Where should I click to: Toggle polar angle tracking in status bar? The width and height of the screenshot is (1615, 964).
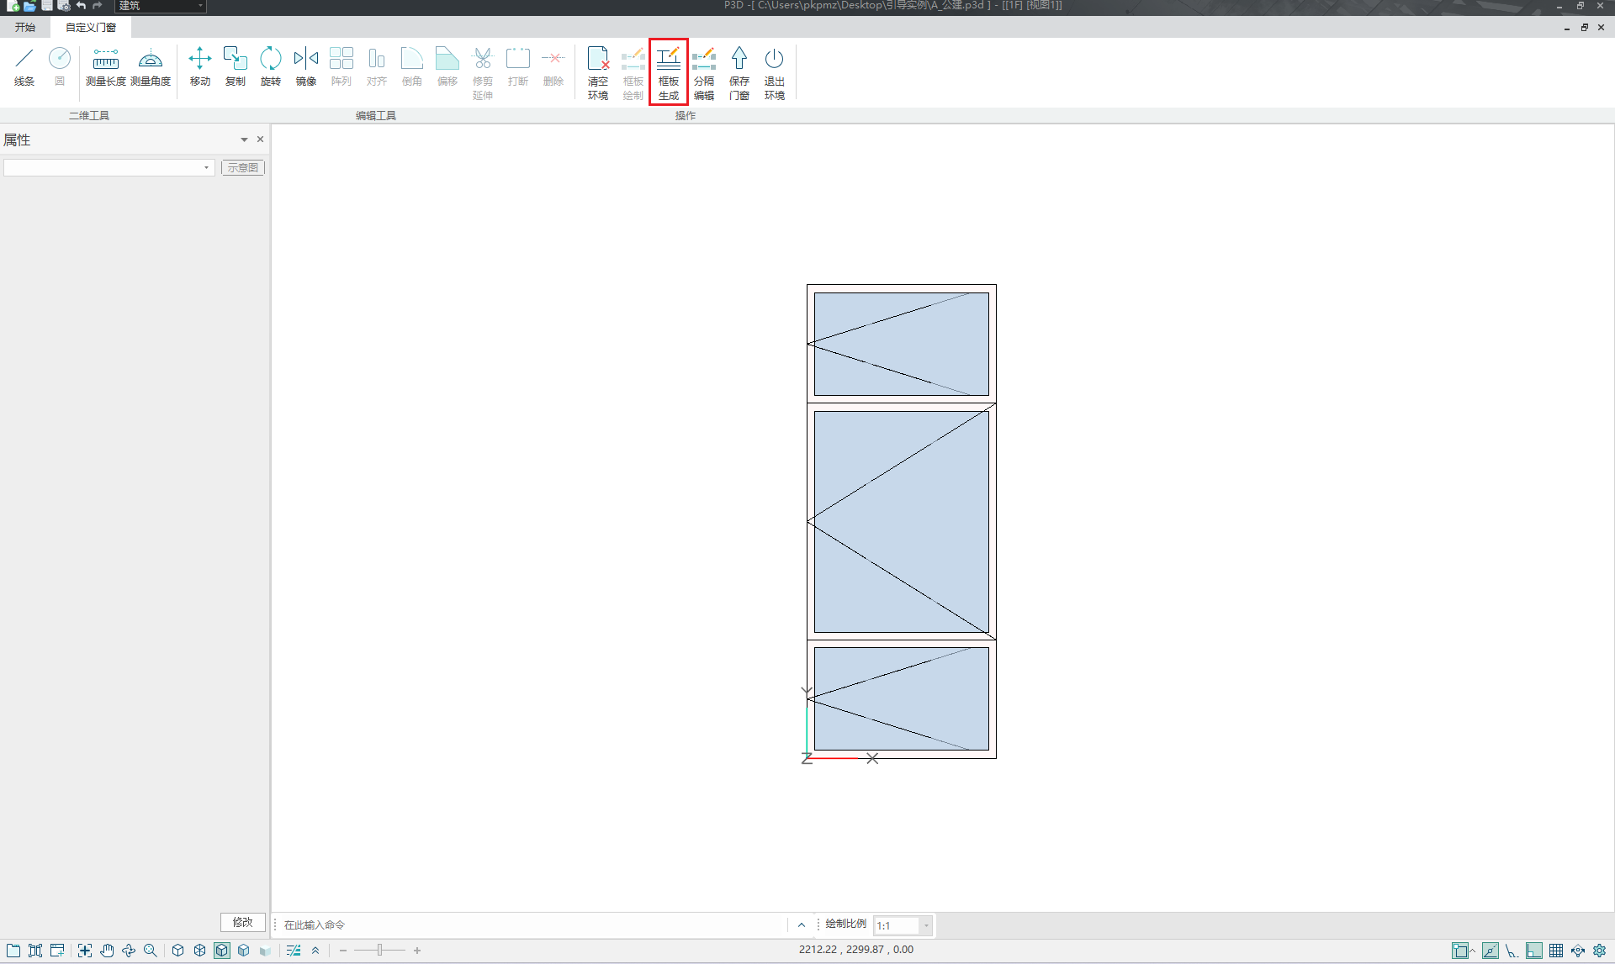point(1512,951)
